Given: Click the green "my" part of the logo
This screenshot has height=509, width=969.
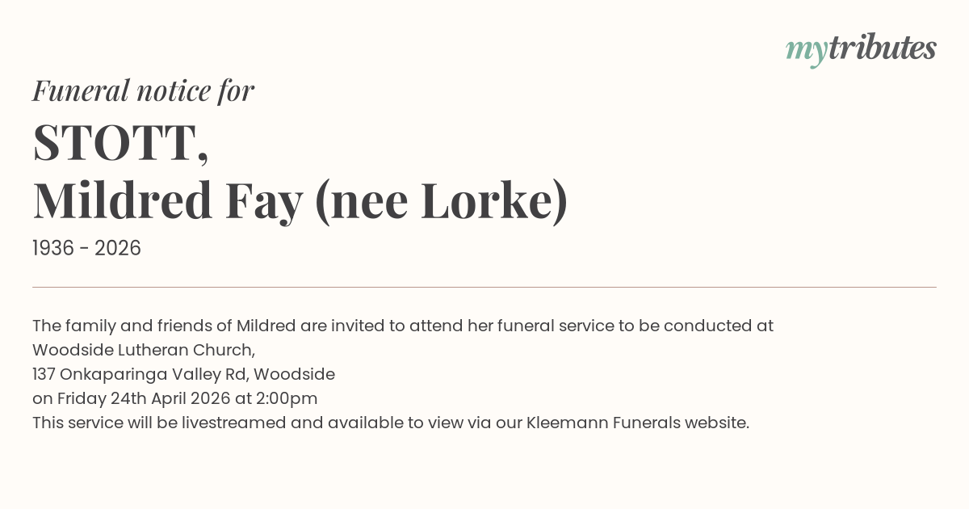Looking at the screenshot, I should pyautogui.click(x=807, y=50).
